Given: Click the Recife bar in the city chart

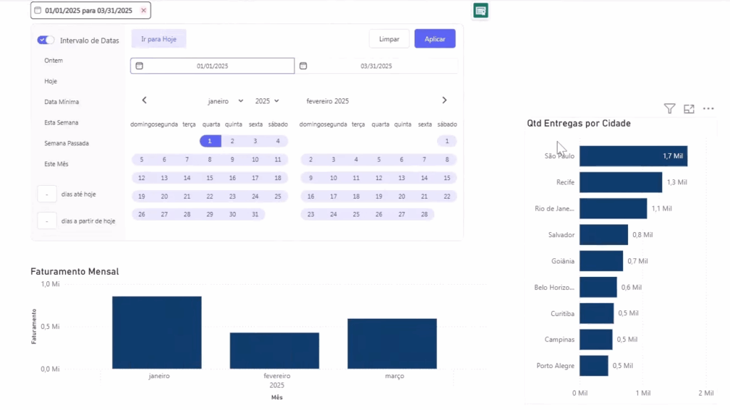Looking at the screenshot, I should (621, 182).
